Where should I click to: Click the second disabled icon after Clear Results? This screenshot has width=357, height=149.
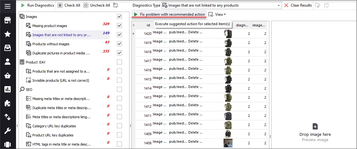(327, 5)
